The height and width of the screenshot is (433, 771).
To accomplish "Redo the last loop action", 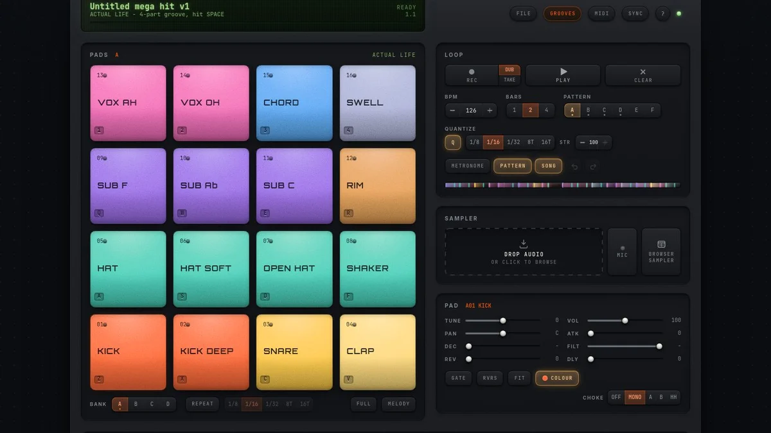I will [x=593, y=166].
